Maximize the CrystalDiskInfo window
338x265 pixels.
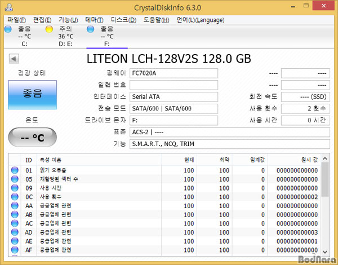(x=306, y=6)
